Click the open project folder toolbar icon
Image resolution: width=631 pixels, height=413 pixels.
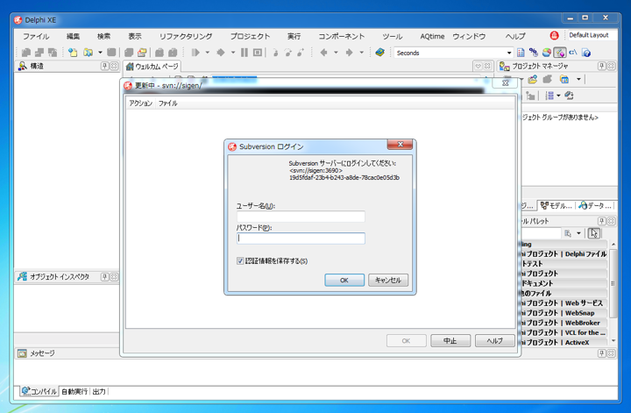click(88, 53)
